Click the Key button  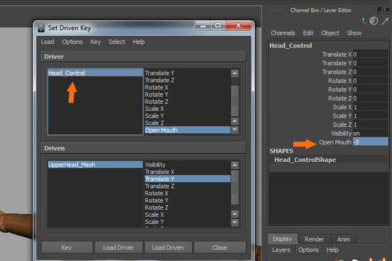pyautogui.click(x=67, y=247)
